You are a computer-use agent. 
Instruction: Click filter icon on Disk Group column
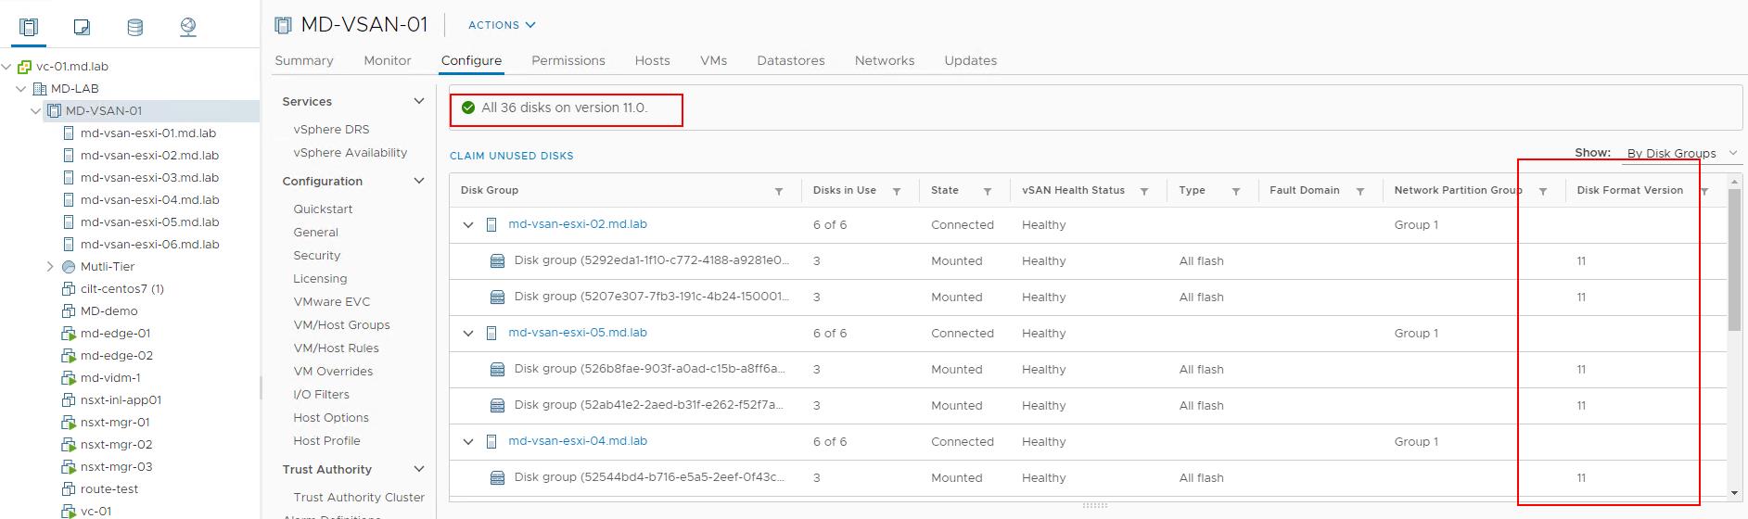[x=779, y=191]
